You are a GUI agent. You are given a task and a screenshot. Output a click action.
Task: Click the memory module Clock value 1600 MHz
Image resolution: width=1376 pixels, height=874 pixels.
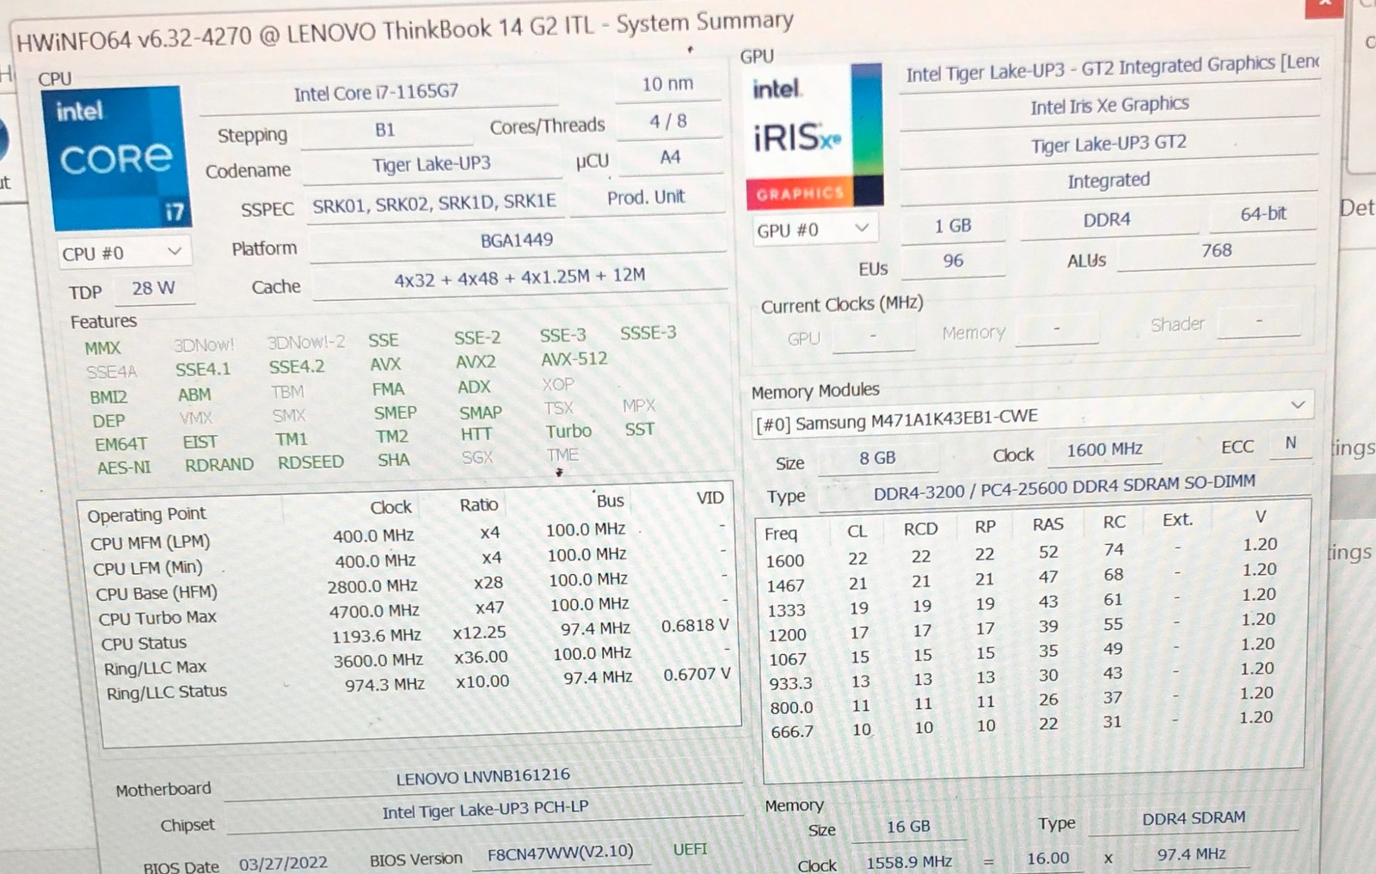pyautogui.click(x=1105, y=449)
